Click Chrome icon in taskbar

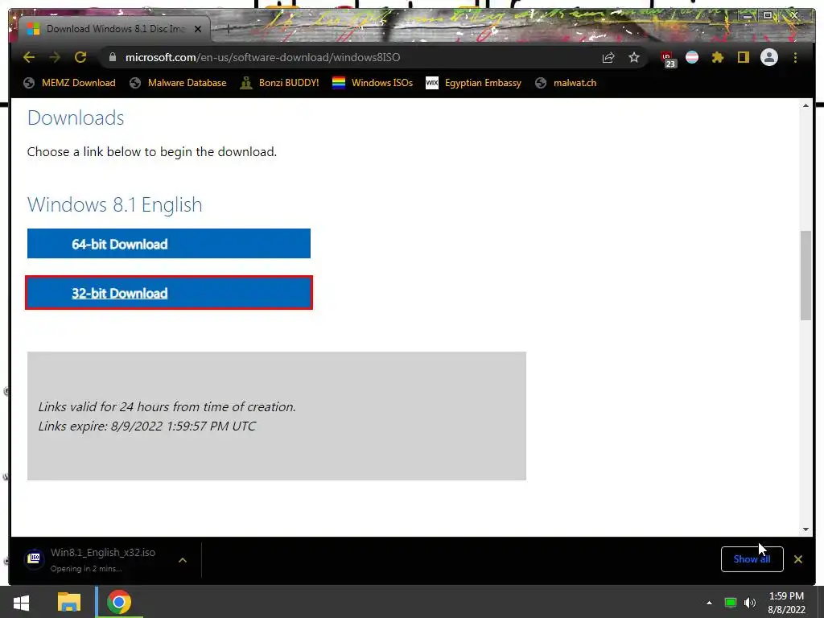pyautogui.click(x=119, y=602)
